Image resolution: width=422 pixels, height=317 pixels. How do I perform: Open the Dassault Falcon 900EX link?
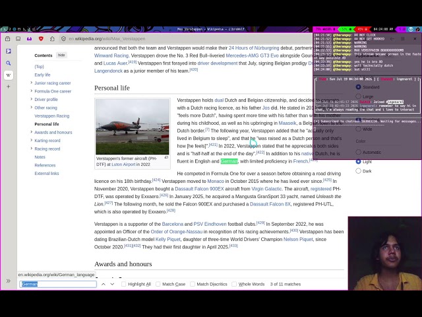[199, 189]
